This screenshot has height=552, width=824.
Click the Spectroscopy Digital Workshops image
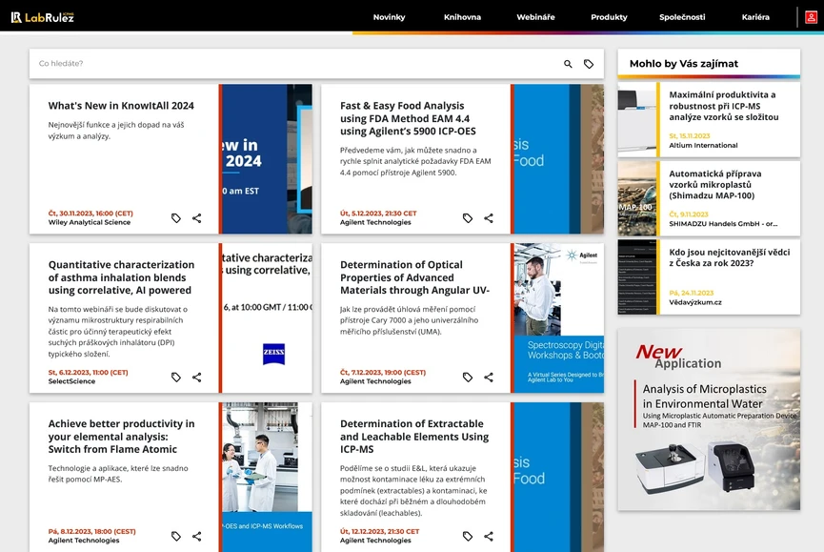click(557, 318)
